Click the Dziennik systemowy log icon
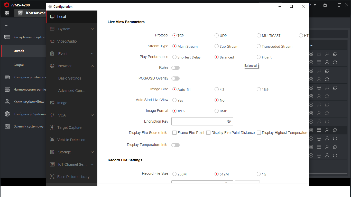Viewport: 351px width, 197px height. (x=7, y=126)
